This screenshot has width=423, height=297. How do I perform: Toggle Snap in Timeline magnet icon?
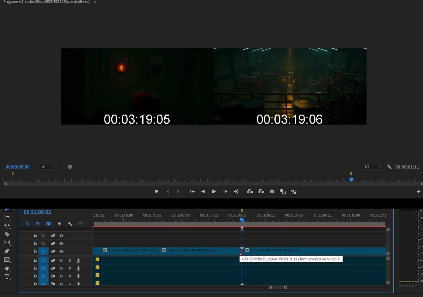38,224
